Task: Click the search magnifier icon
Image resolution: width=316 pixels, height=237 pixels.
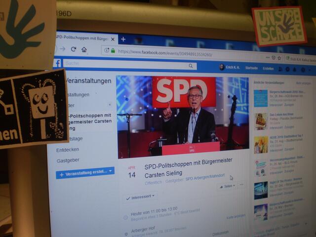Action: click(191, 66)
